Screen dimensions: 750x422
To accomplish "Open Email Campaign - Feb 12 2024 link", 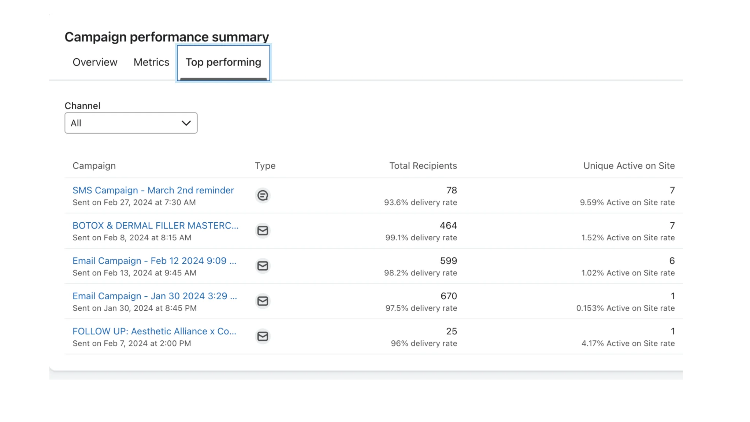I will pyautogui.click(x=155, y=261).
